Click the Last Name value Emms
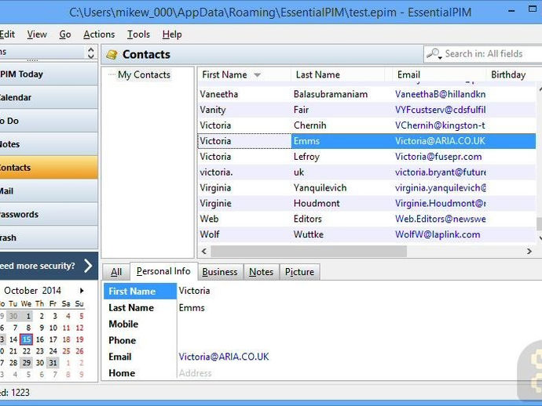Viewport: 542px width, 406px height. 192,308
